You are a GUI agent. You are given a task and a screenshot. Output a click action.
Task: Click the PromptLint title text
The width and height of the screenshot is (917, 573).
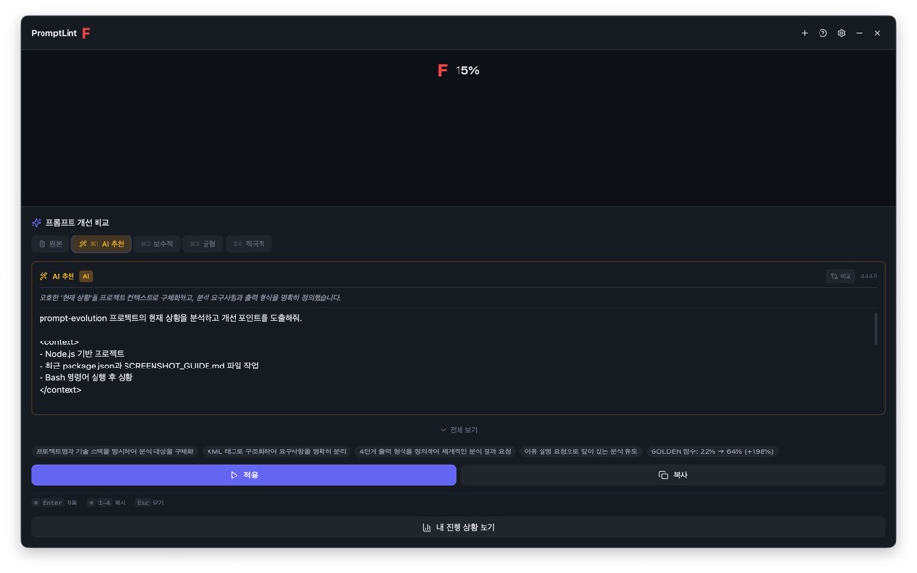tap(54, 34)
